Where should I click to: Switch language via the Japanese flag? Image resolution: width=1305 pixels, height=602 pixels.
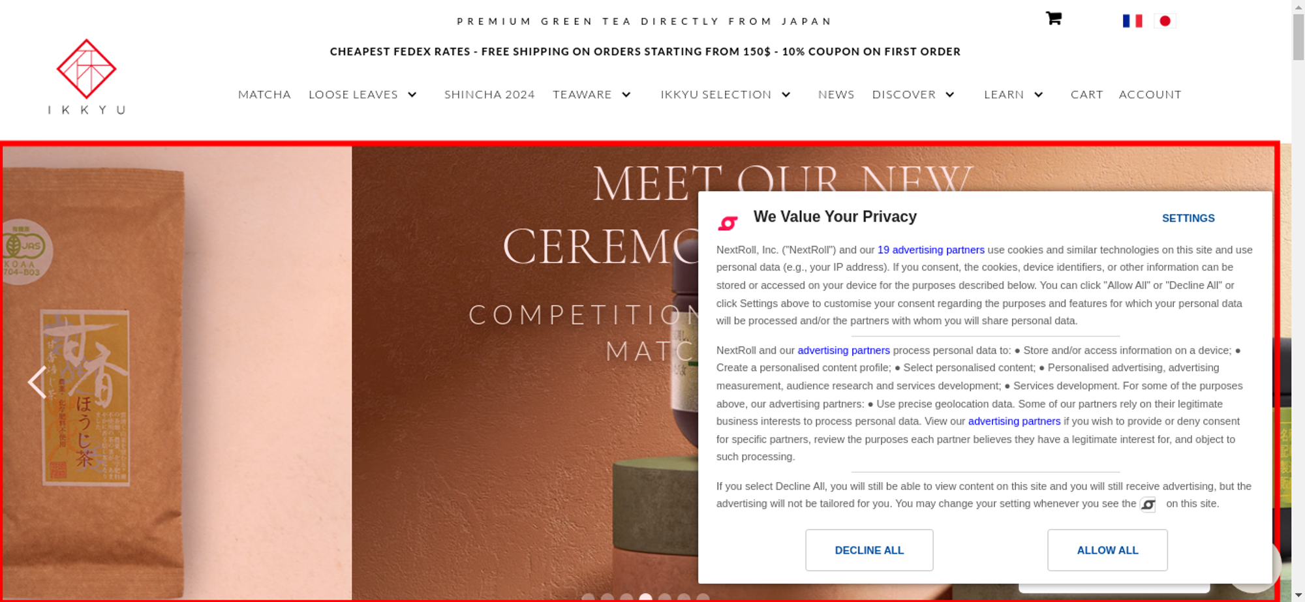[1165, 21]
